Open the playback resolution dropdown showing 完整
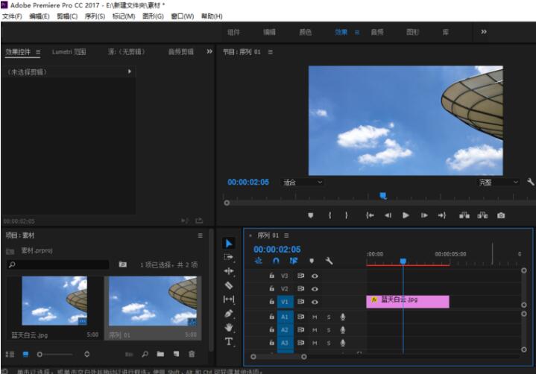536x374 pixels. point(499,182)
